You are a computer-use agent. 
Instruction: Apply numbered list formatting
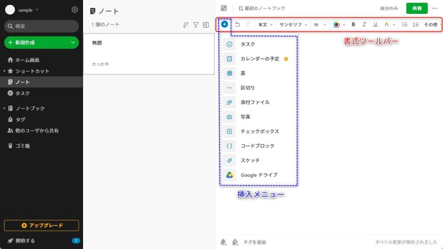(415, 25)
